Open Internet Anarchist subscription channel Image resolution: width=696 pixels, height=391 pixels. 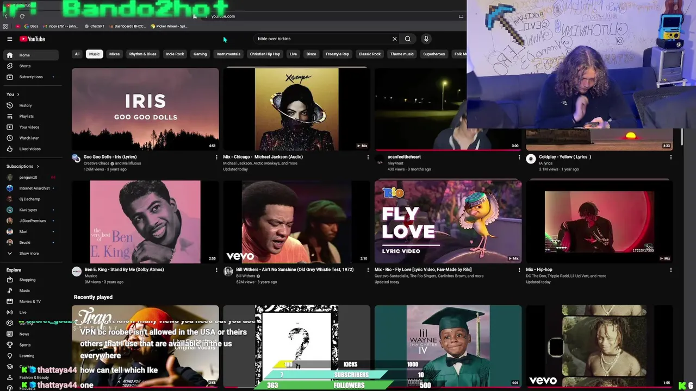click(30, 188)
